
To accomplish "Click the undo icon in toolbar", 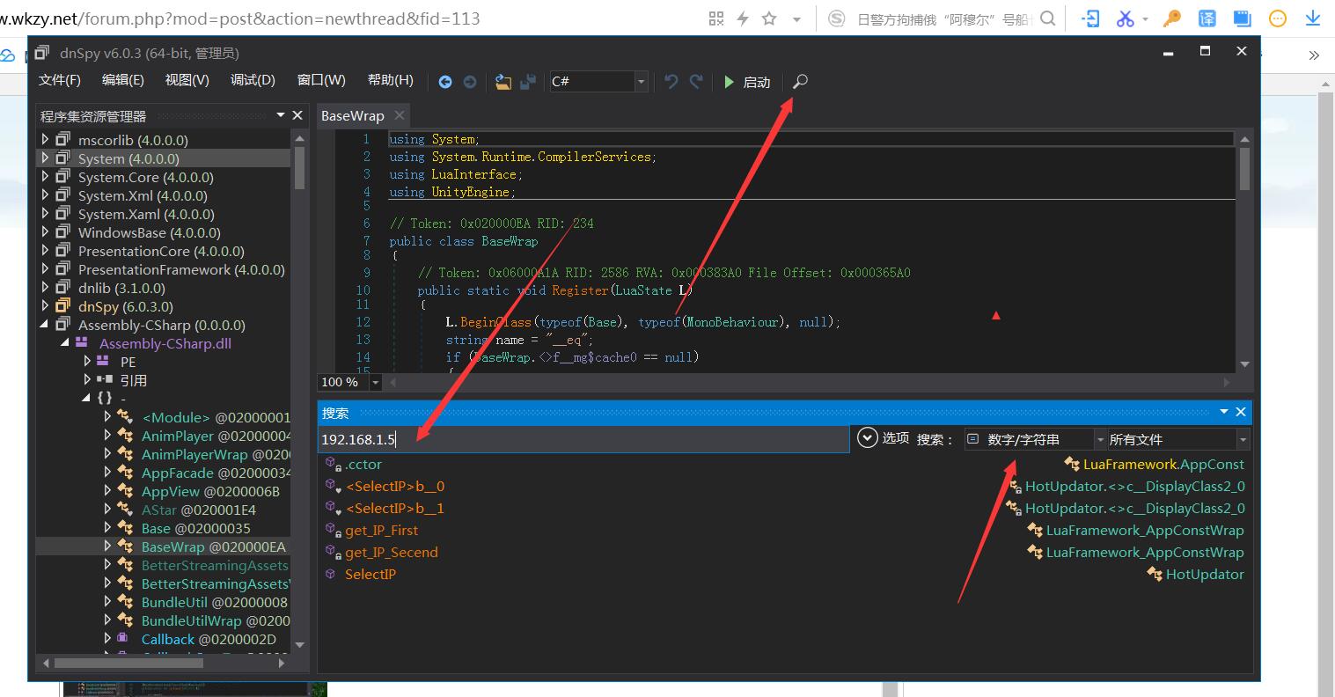I will point(671,82).
